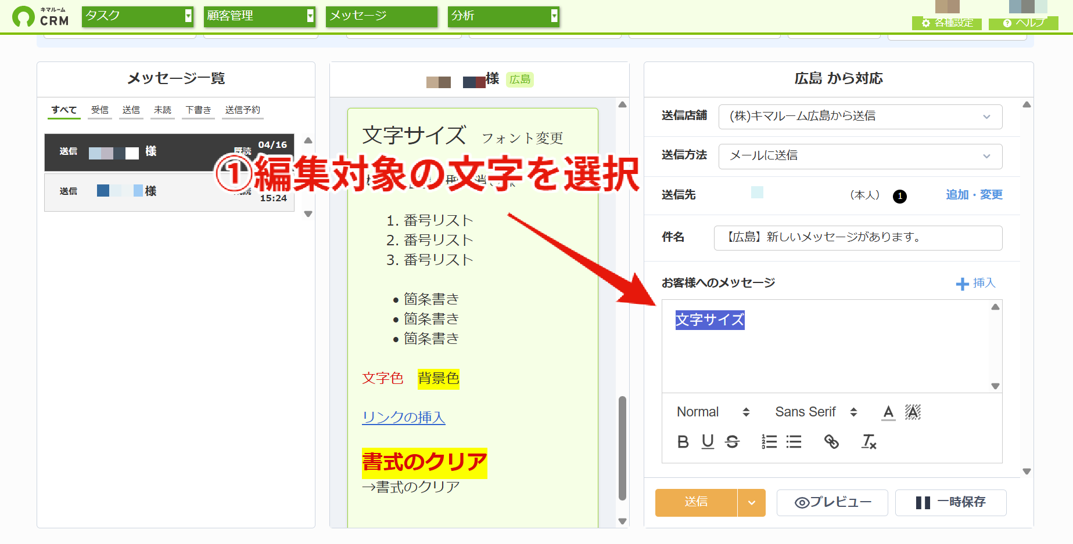Click the 挿入 plus button
The image size is (1073, 544).
click(976, 283)
